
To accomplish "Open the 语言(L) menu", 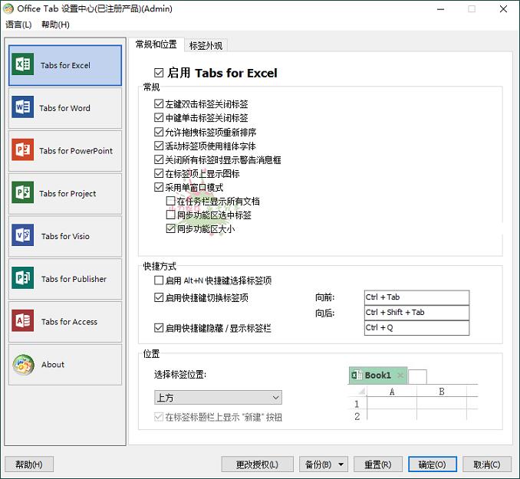I will [x=18, y=25].
